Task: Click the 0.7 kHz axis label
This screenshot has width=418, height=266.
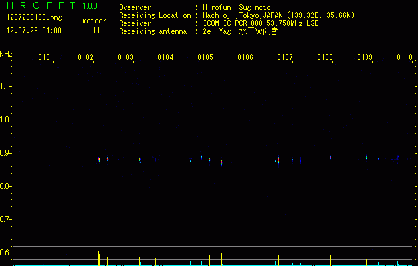Action: point(5,219)
